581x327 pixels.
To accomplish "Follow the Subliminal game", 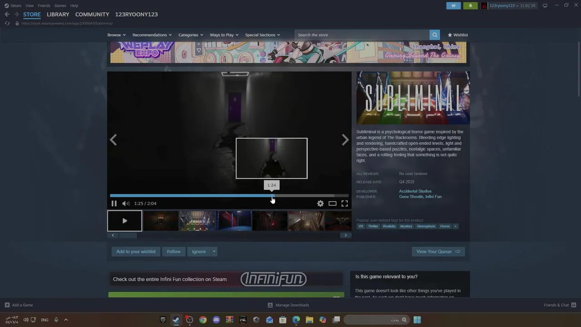I will 173,252.
